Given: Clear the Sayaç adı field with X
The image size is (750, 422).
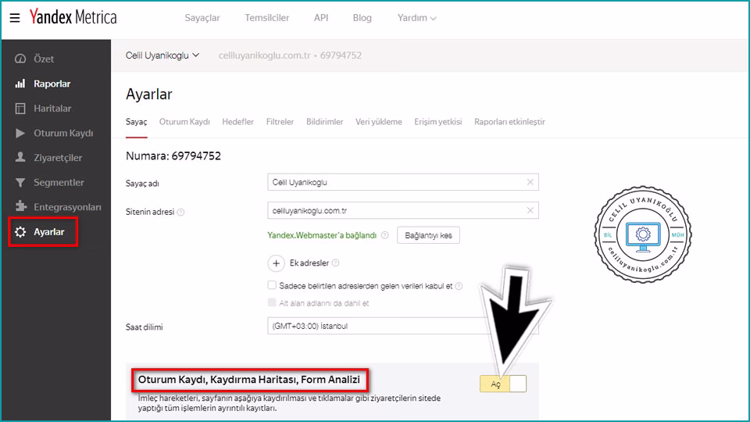Looking at the screenshot, I should [x=530, y=182].
